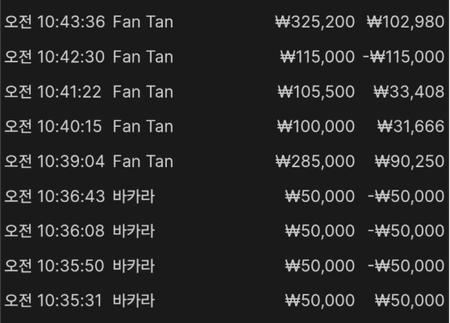Click the -₩115,000 loss amount
Image resolution: width=450 pixels, height=323 pixels.
(403, 57)
